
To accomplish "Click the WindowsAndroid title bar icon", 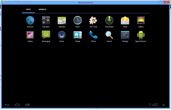I will (3, 2).
